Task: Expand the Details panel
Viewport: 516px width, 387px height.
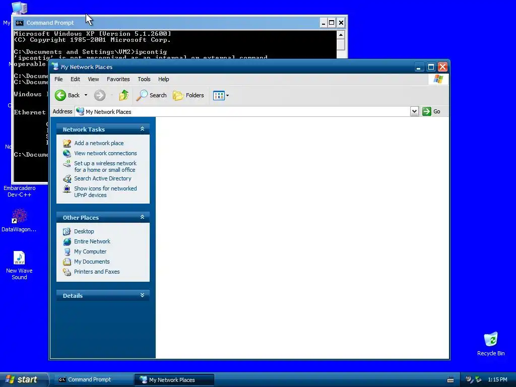Action: tap(142, 295)
